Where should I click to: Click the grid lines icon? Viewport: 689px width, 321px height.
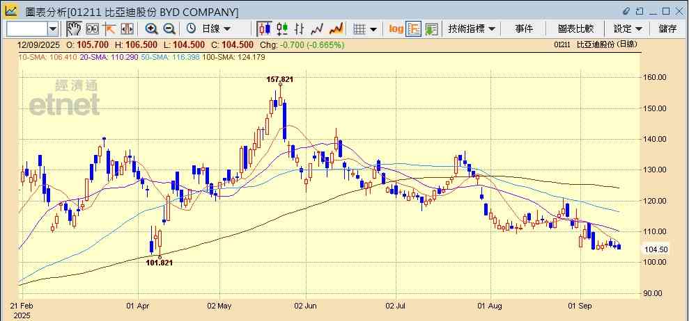[x=360, y=29]
